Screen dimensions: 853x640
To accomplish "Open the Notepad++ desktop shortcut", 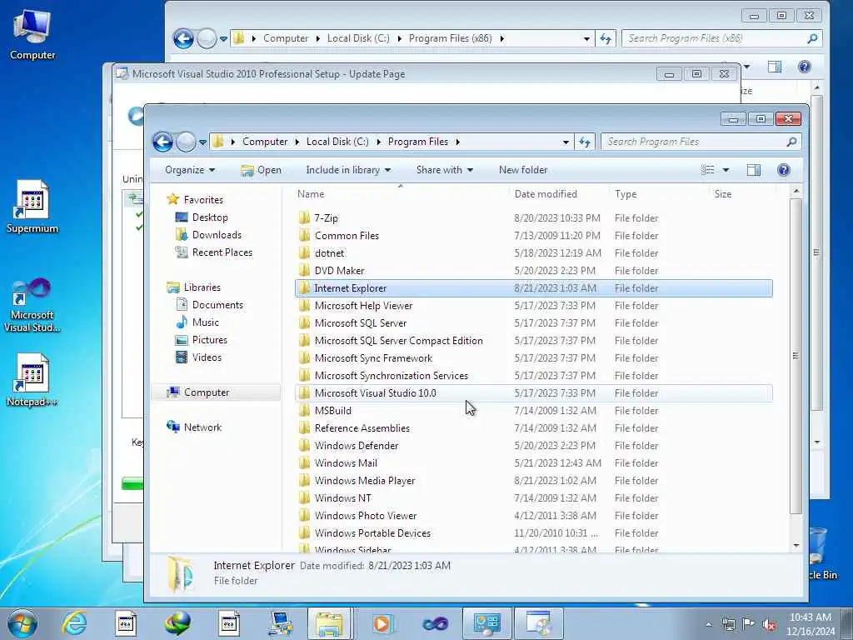I will coord(32,380).
